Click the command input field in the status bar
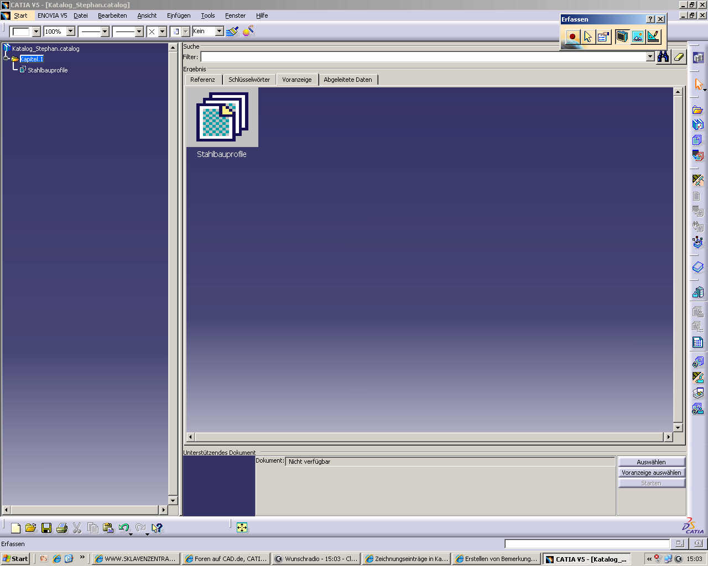 [587, 544]
